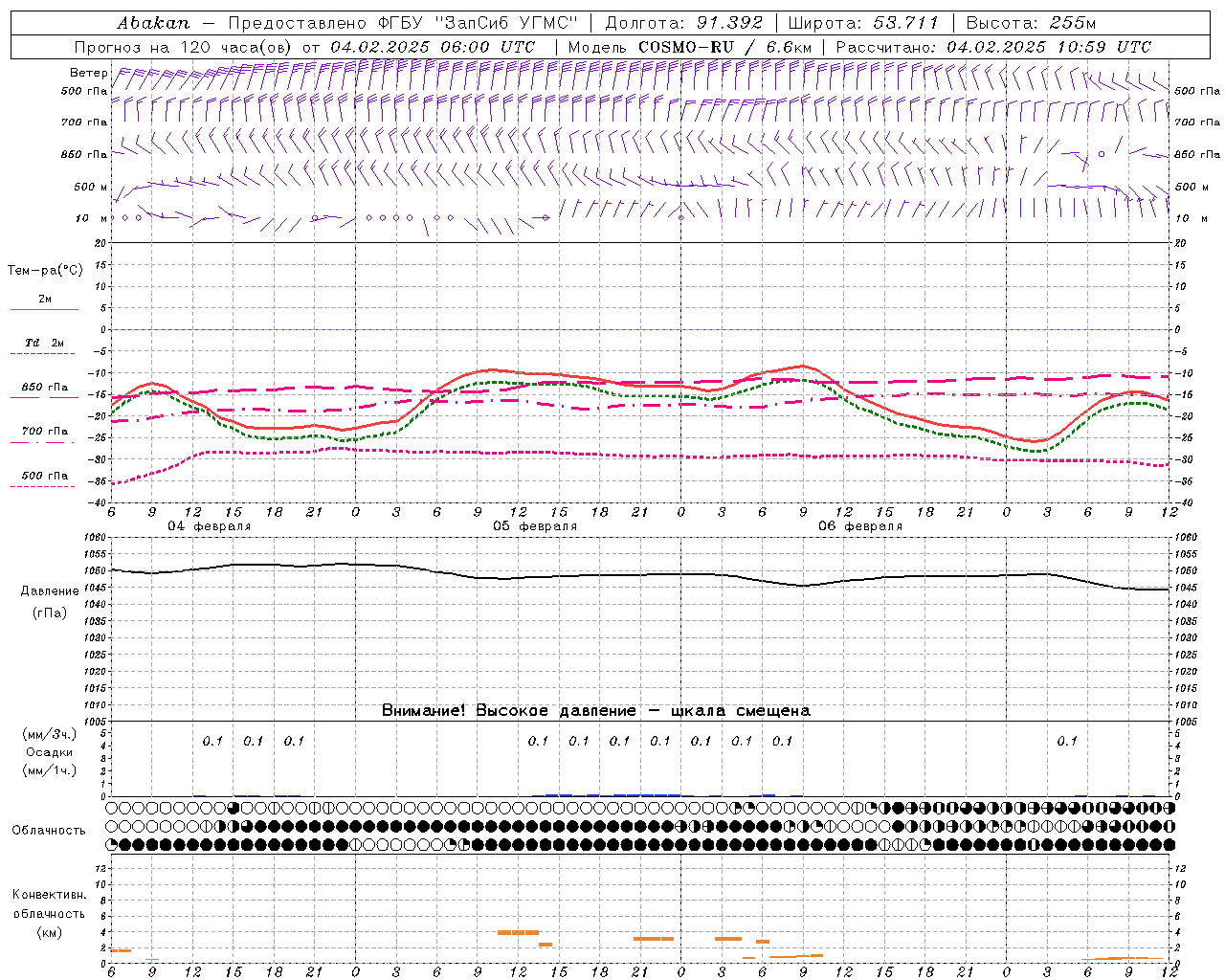Click the '(км)' convective height unit label
1225x980 pixels.
click(49, 932)
